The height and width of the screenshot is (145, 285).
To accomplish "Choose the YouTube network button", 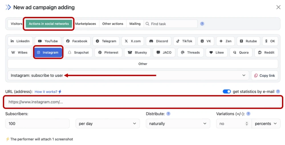I will (48, 41).
